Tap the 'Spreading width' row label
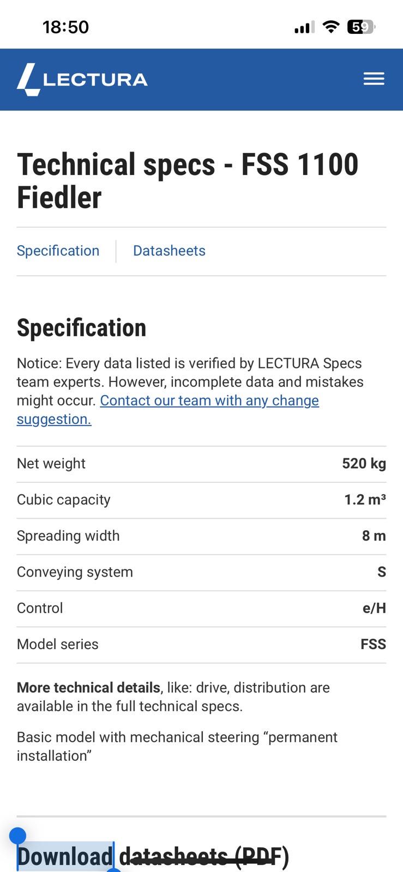Screen dimensions: 403x872 coord(68,536)
